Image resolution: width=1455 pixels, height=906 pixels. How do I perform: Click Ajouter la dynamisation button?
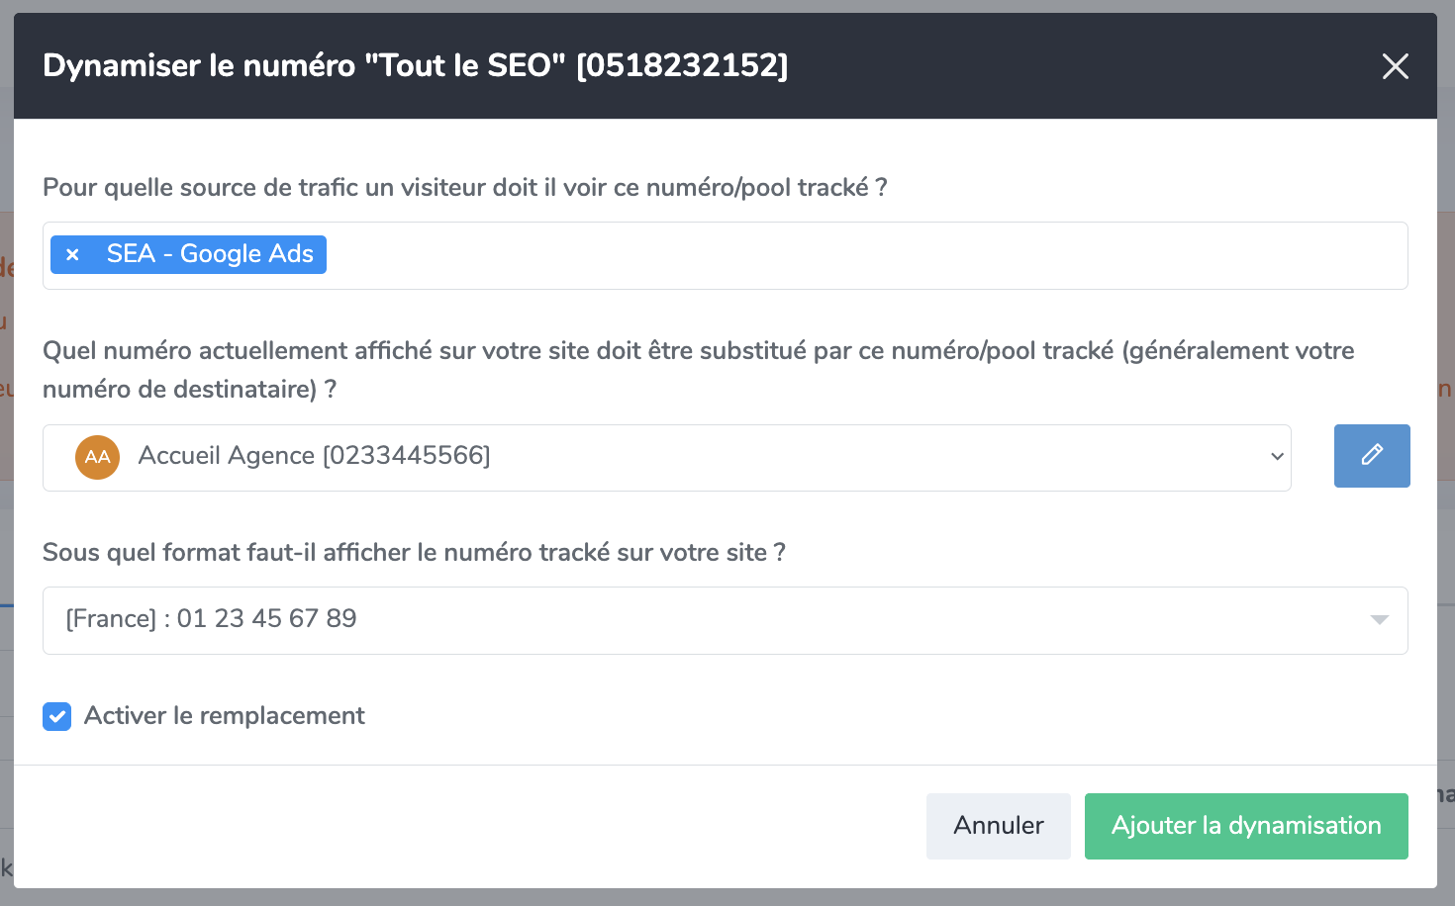(x=1245, y=826)
